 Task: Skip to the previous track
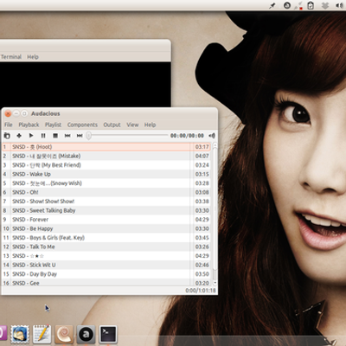tap(67, 136)
